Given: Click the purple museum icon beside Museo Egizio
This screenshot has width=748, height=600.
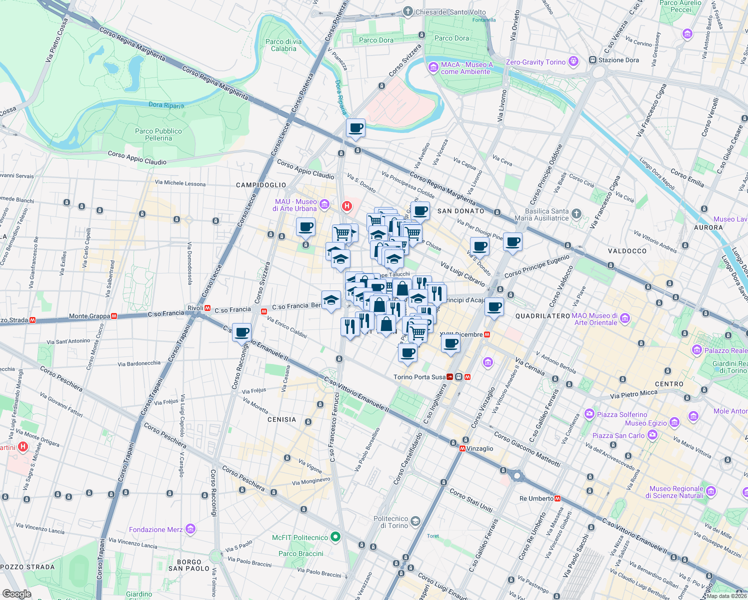Looking at the screenshot, I should (x=673, y=423).
